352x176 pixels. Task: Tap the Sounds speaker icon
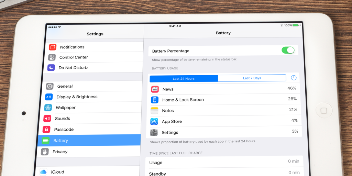[47, 118]
